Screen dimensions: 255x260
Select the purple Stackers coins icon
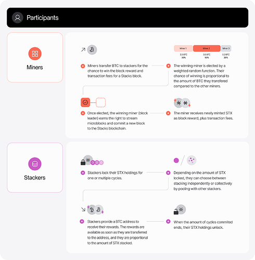pyautogui.click(x=35, y=164)
